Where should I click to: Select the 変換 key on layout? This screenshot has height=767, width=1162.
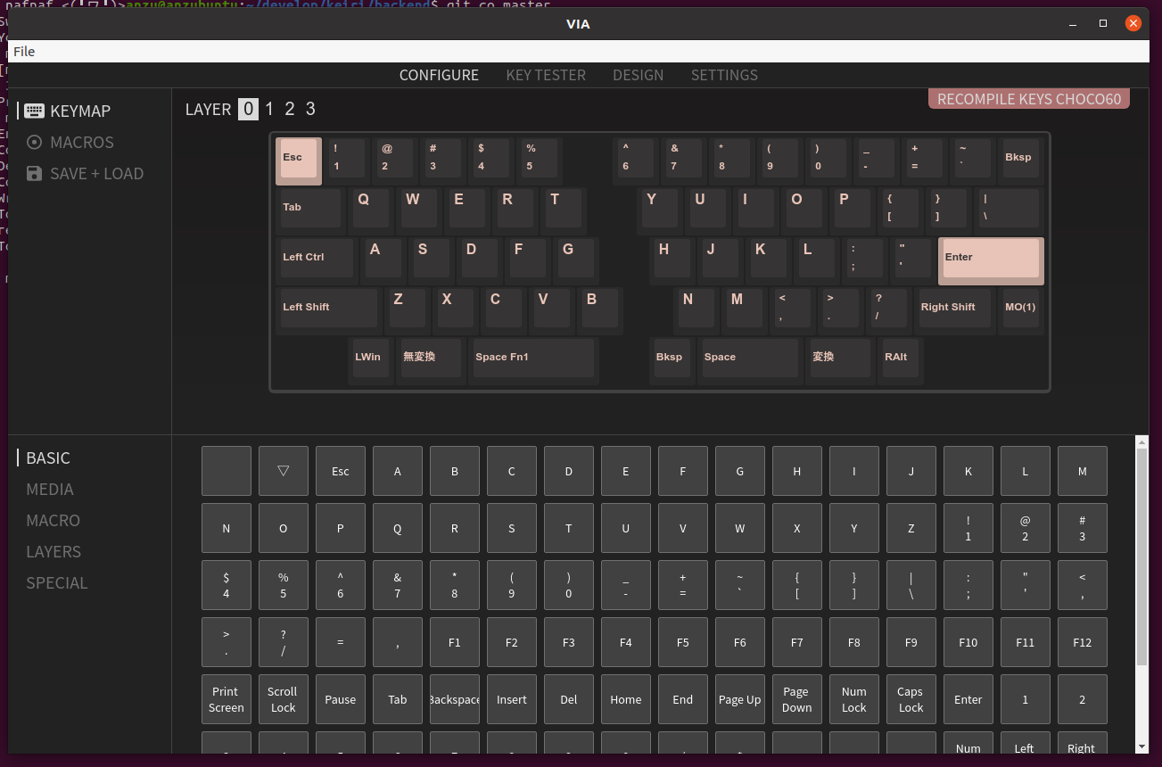(x=840, y=359)
